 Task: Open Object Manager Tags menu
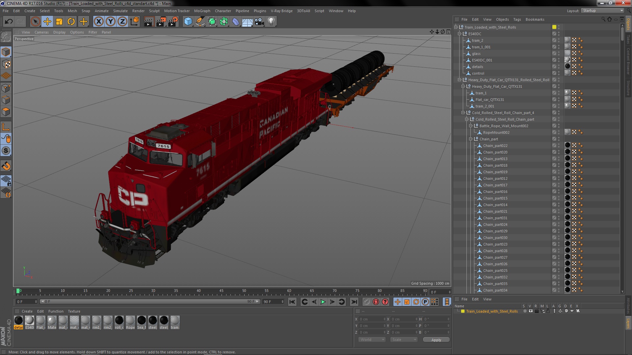tap(517, 19)
